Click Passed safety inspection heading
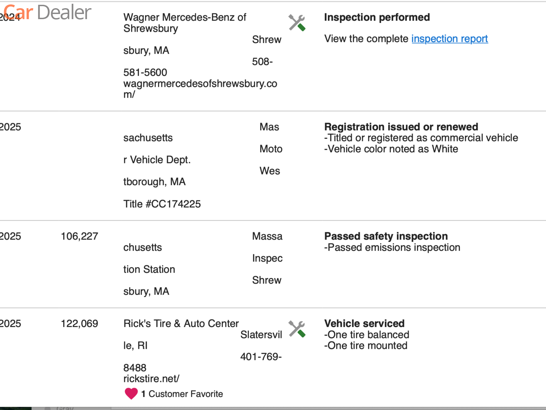Viewport: 546px width, 410px height. (386, 236)
